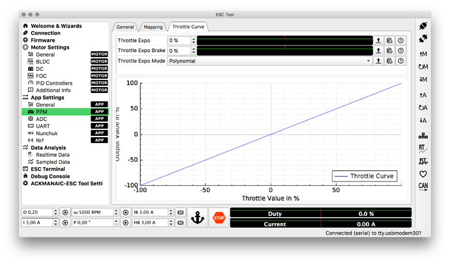Click the 5000 RPM input field
The width and height of the screenshot is (450, 264).
pyautogui.click(x=93, y=213)
